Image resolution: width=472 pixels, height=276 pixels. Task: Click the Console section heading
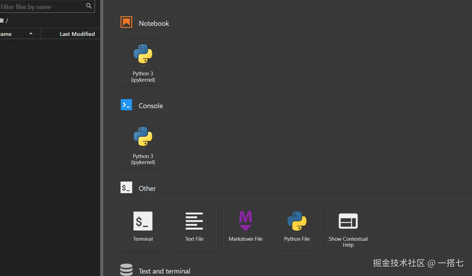tap(151, 106)
